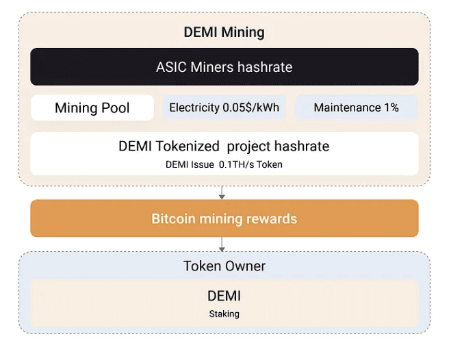Click the 1% maintenance fee value
The height and width of the screenshot is (356, 451).
[x=391, y=107]
